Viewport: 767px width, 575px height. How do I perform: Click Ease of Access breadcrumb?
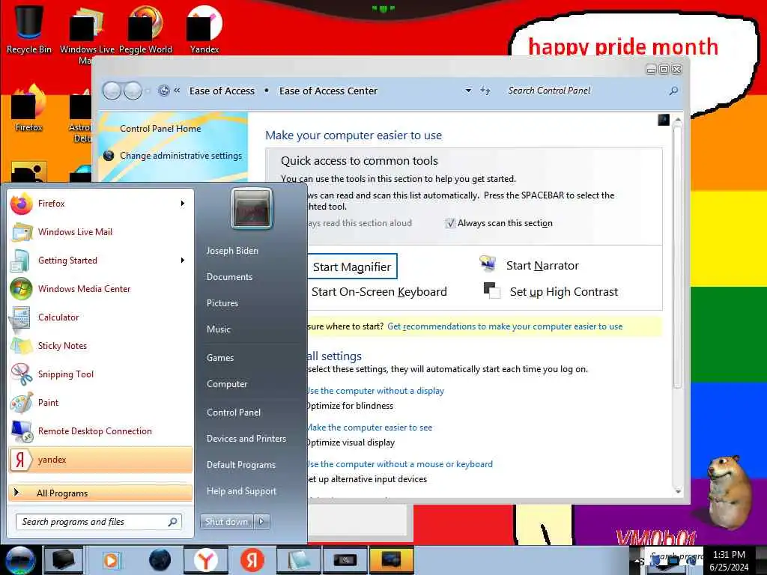[222, 91]
